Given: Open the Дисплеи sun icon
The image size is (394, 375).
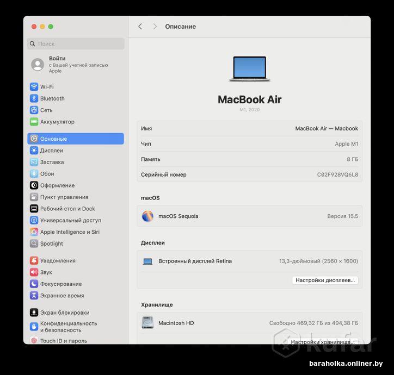Looking at the screenshot, I should 34,151.
